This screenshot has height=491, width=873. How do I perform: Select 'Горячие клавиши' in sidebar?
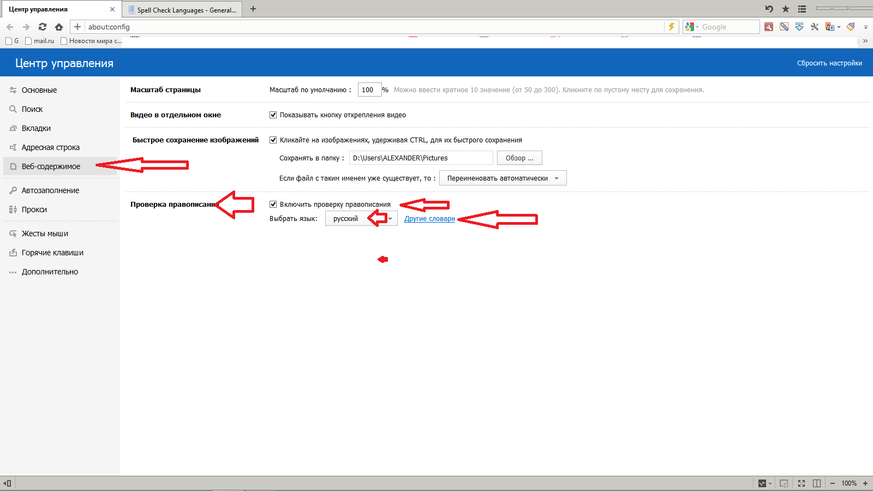point(52,253)
